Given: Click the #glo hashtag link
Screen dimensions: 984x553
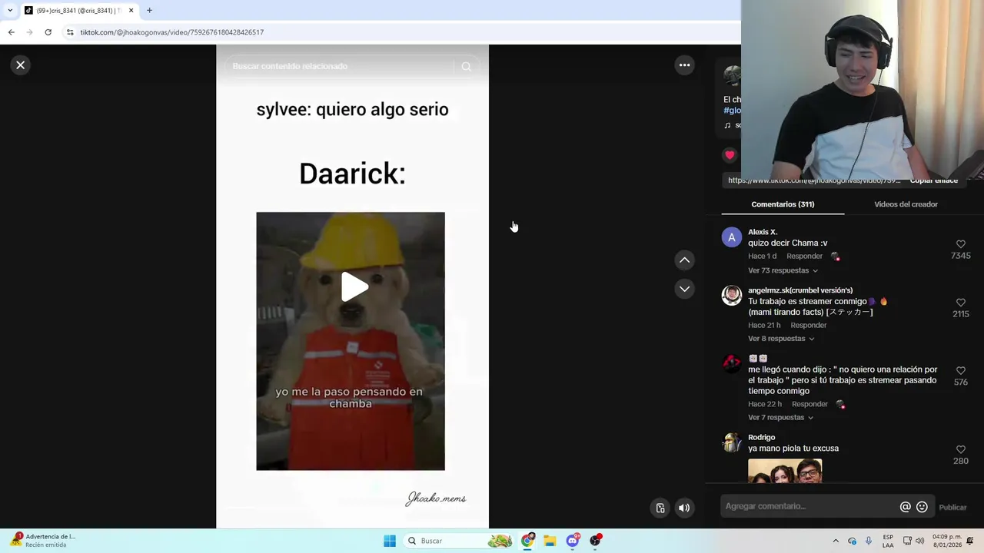Looking at the screenshot, I should click(x=732, y=111).
